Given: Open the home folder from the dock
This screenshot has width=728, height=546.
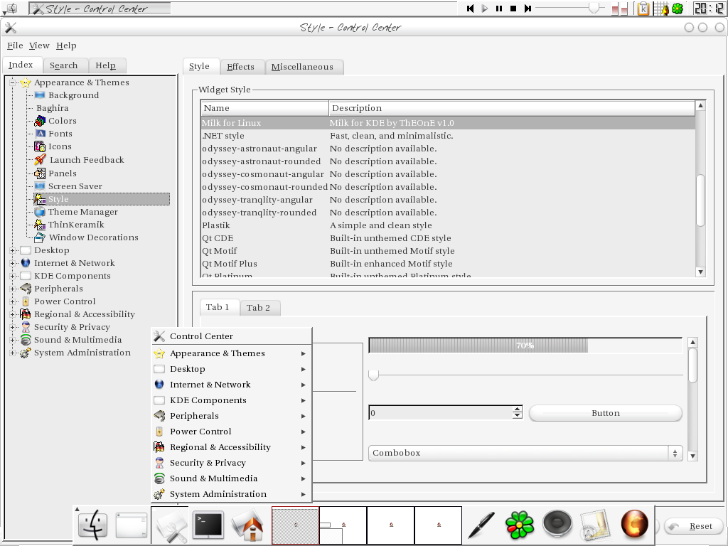Looking at the screenshot, I should 248,525.
